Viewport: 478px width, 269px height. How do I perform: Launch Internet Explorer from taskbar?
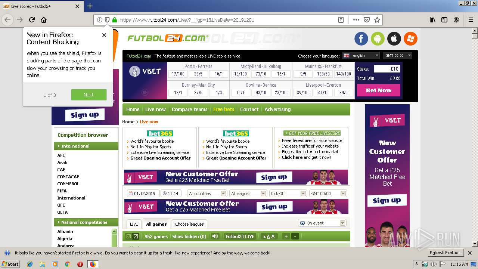30,264
